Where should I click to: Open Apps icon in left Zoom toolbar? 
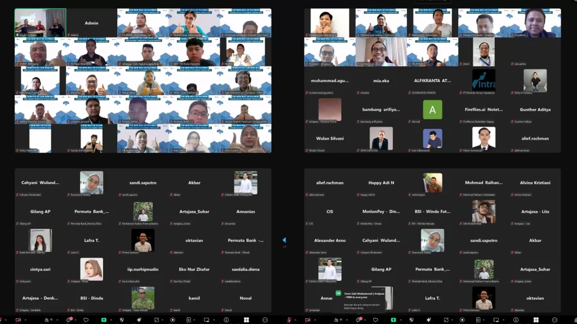pyautogui.click(x=157, y=320)
